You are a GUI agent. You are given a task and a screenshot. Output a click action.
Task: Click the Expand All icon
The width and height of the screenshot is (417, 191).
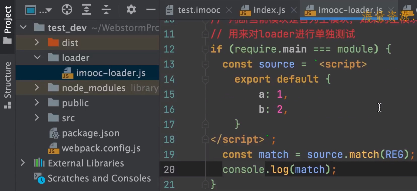(x=87, y=10)
